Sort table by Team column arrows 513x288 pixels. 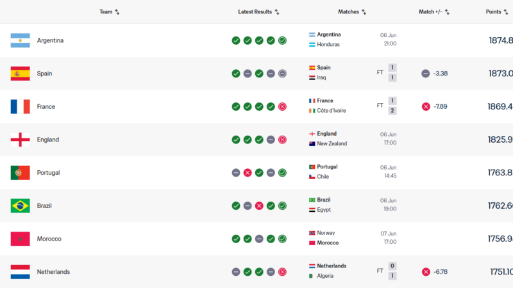pyautogui.click(x=117, y=12)
